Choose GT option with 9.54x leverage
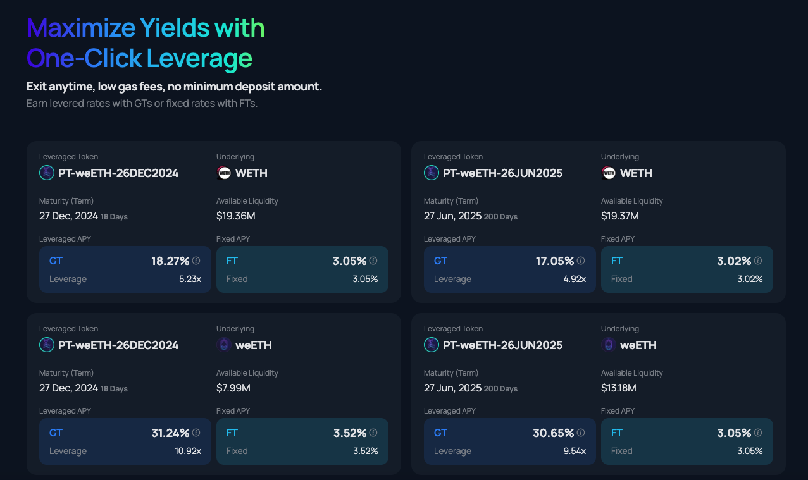The width and height of the screenshot is (808, 480). [x=510, y=441]
